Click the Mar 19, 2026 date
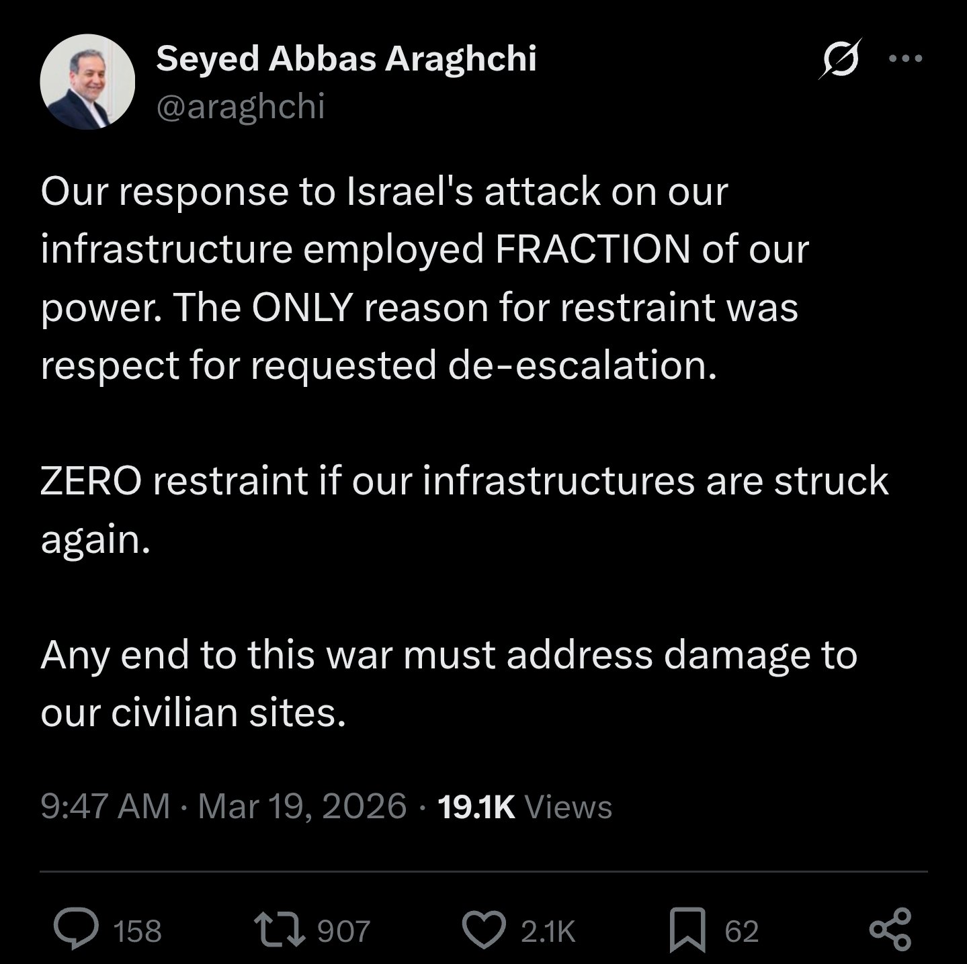The height and width of the screenshot is (964, 967). point(302,806)
